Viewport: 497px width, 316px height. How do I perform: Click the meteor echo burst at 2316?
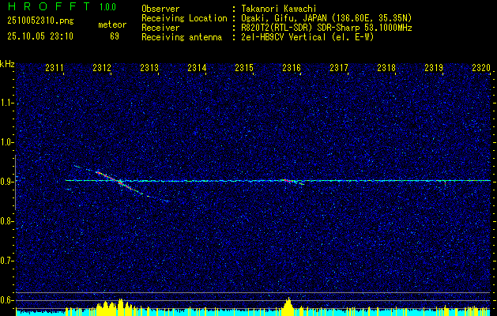[292, 182]
